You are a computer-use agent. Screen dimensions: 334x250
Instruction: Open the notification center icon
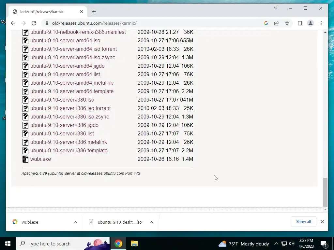pyautogui.click(x=324, y=244)
